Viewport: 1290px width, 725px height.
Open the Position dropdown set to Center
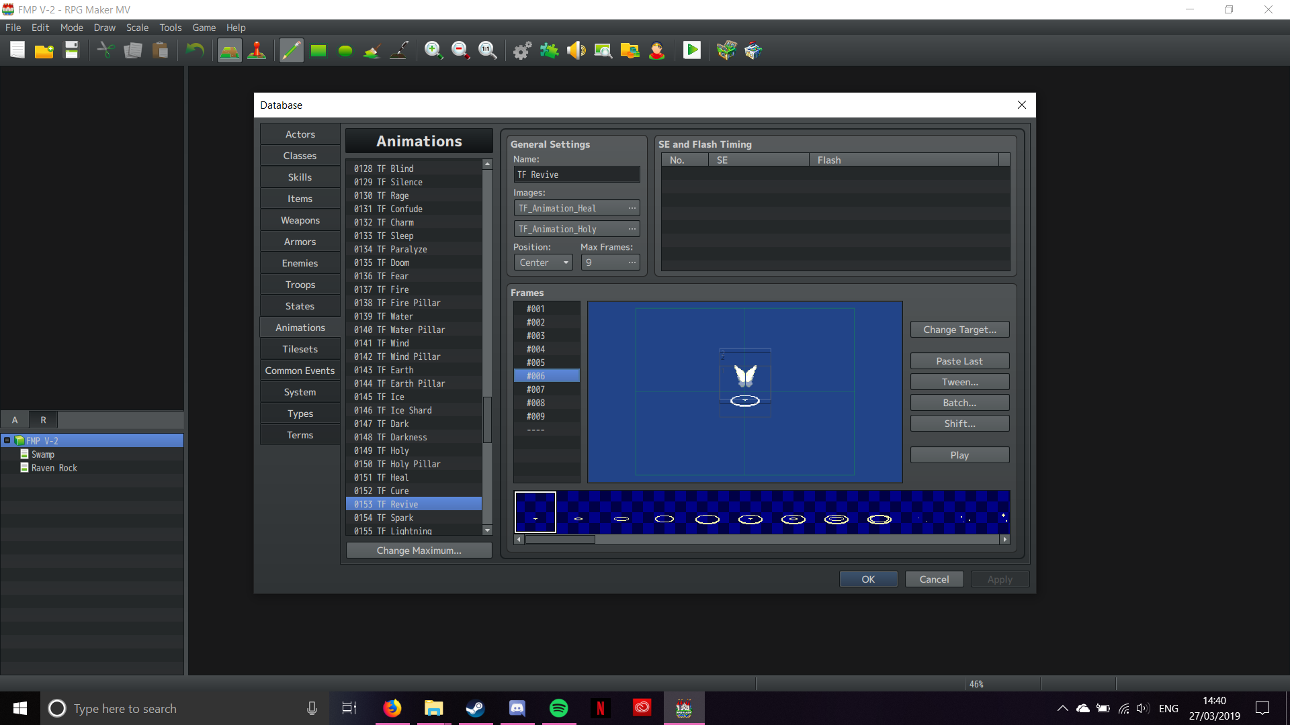(x=543, y=262)
